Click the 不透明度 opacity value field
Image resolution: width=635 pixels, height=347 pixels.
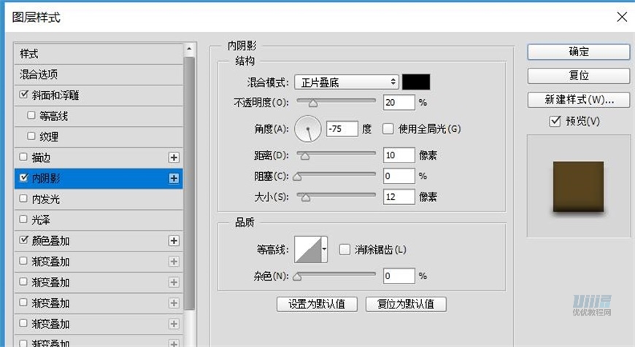pyautogui.click(x=398, y=102)
